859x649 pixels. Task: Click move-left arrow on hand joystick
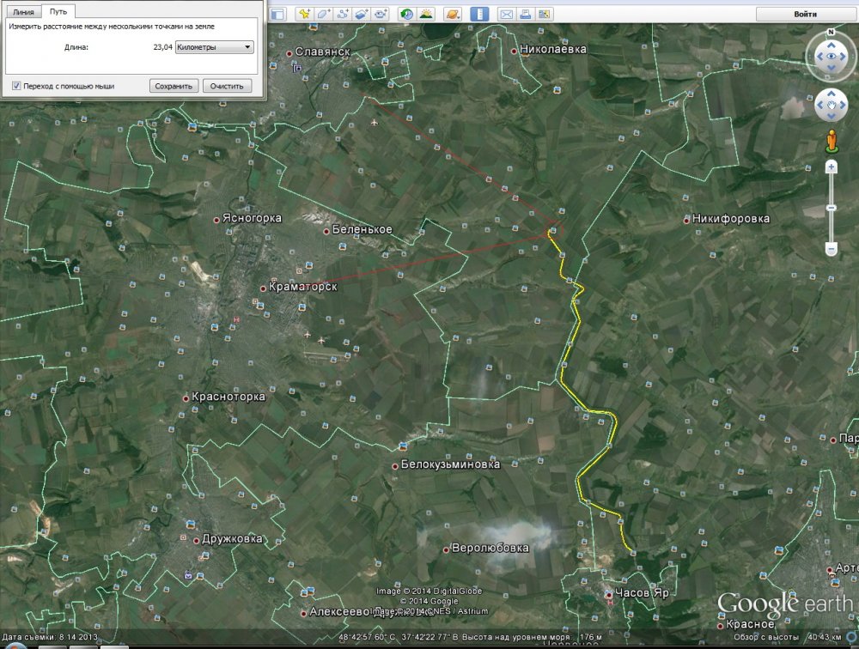pos(820,105)
